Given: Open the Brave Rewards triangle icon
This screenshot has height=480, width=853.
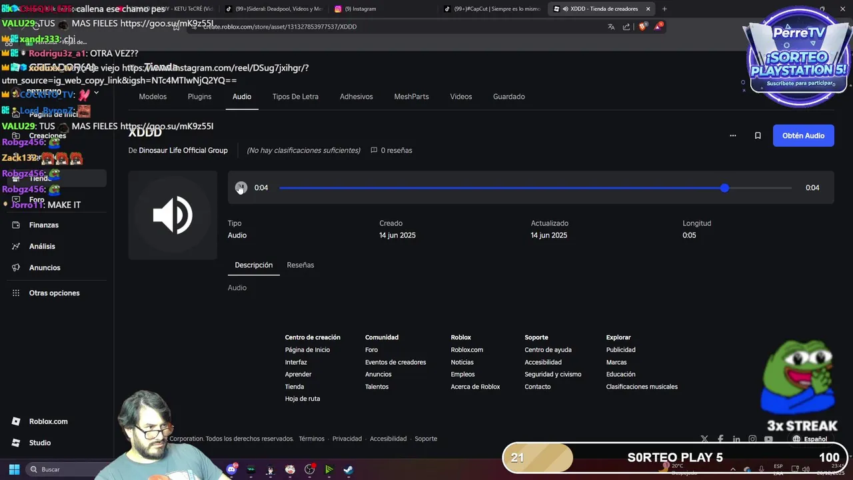Looking at the screenshot, I should 658,27.
